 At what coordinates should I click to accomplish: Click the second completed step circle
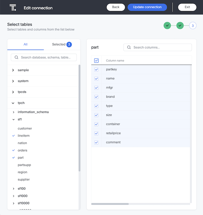tap(180, 25)
